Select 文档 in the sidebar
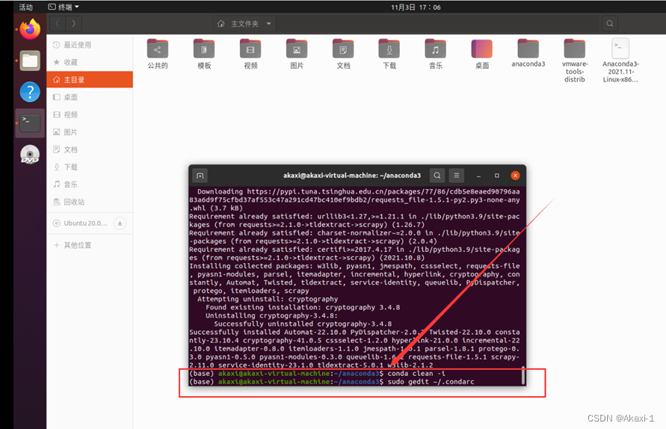Screen dimensions: 666x429 tap(90, 149)
